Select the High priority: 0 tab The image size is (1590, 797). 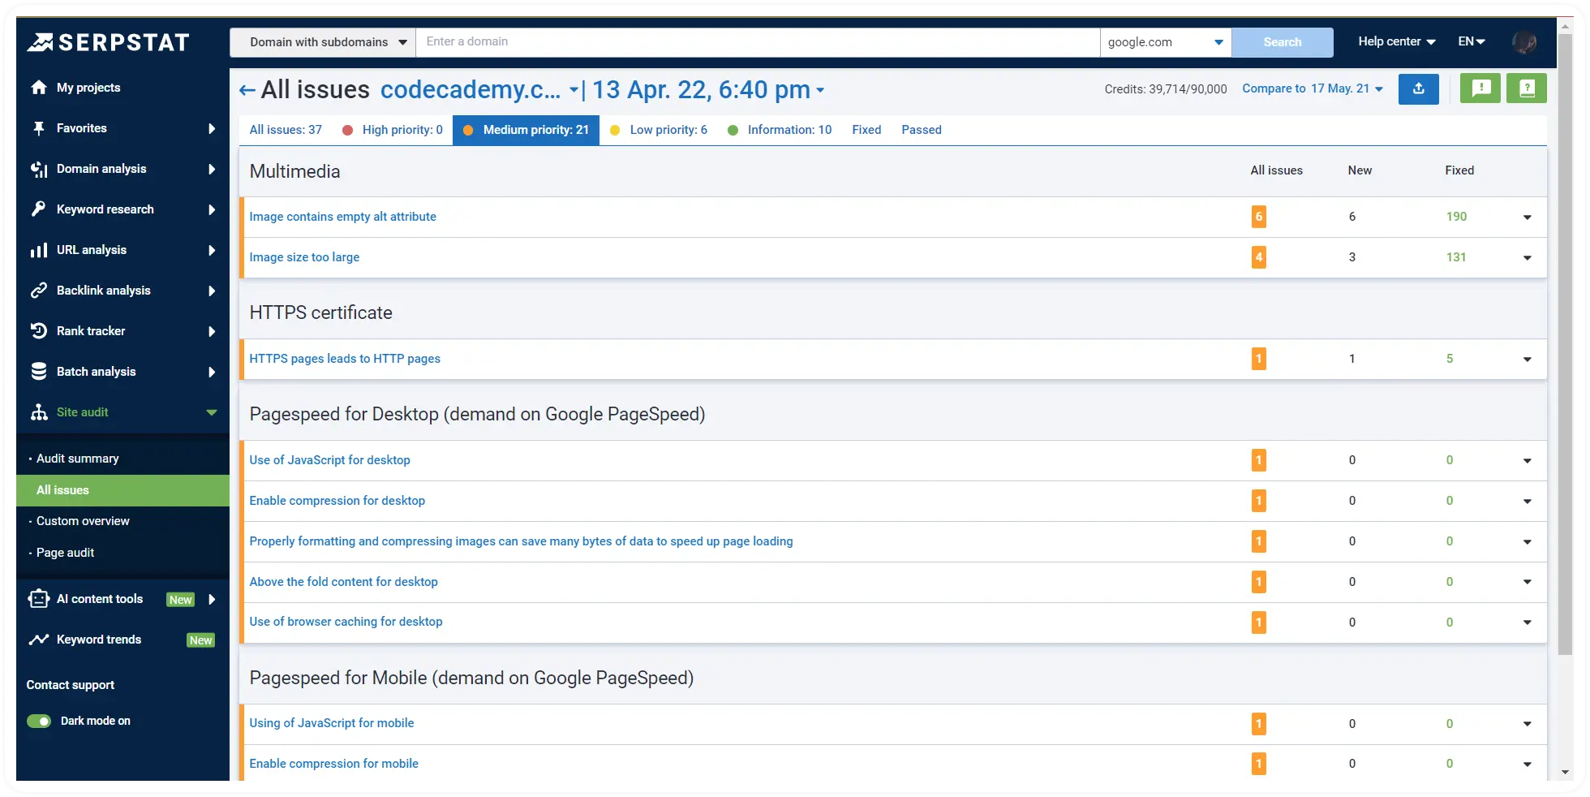tap(393, 130)
